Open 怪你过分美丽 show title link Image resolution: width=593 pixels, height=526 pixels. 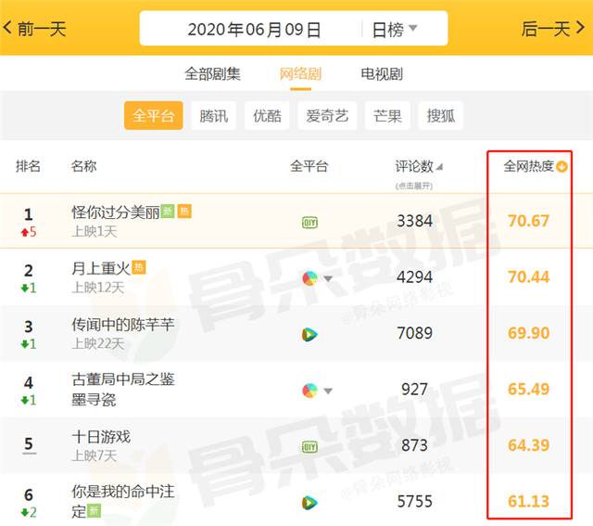115,212
